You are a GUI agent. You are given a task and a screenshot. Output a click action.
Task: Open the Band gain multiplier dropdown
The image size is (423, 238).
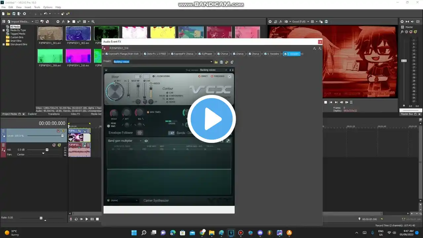point(125,141)
